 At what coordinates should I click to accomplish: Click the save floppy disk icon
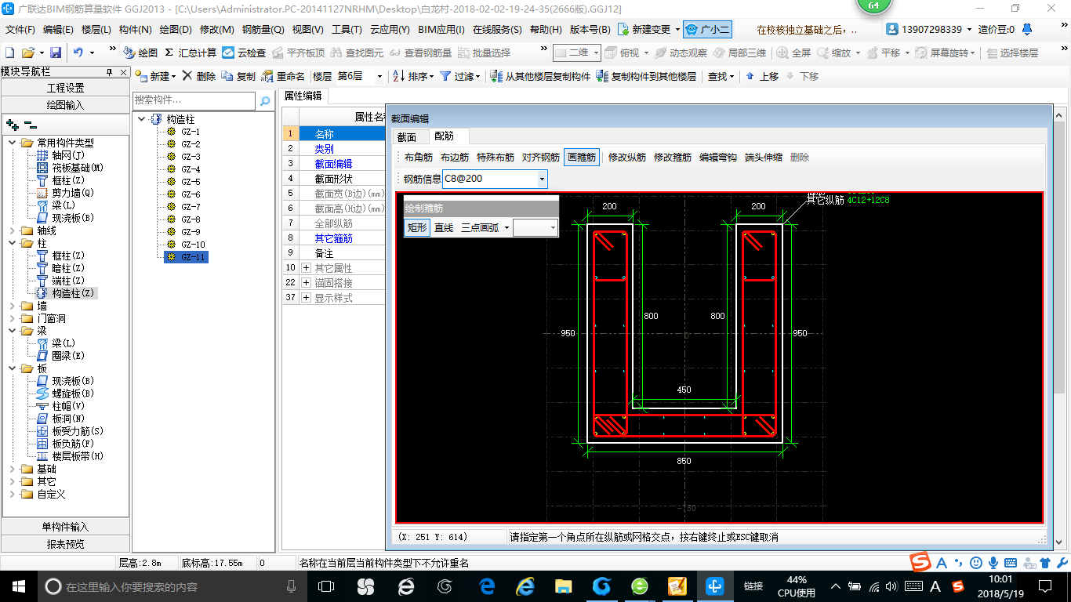pyautogui.click(x=56, y=53)
